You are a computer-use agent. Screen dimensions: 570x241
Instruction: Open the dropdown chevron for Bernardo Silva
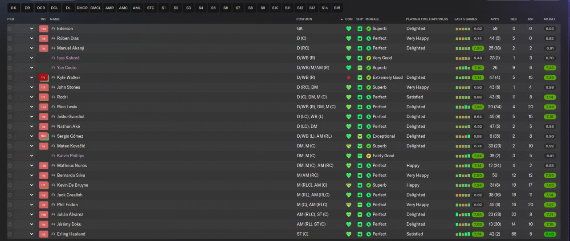pos(32,176)
